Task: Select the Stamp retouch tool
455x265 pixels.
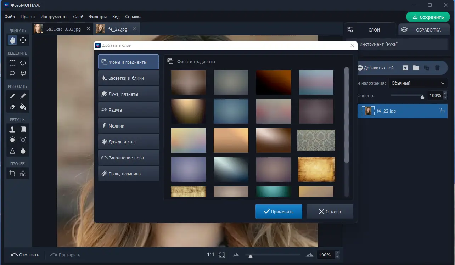Action: point(12,129)
